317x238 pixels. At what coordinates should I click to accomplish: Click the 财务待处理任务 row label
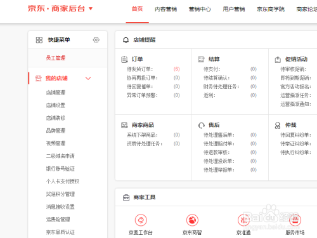click(221, 86)
